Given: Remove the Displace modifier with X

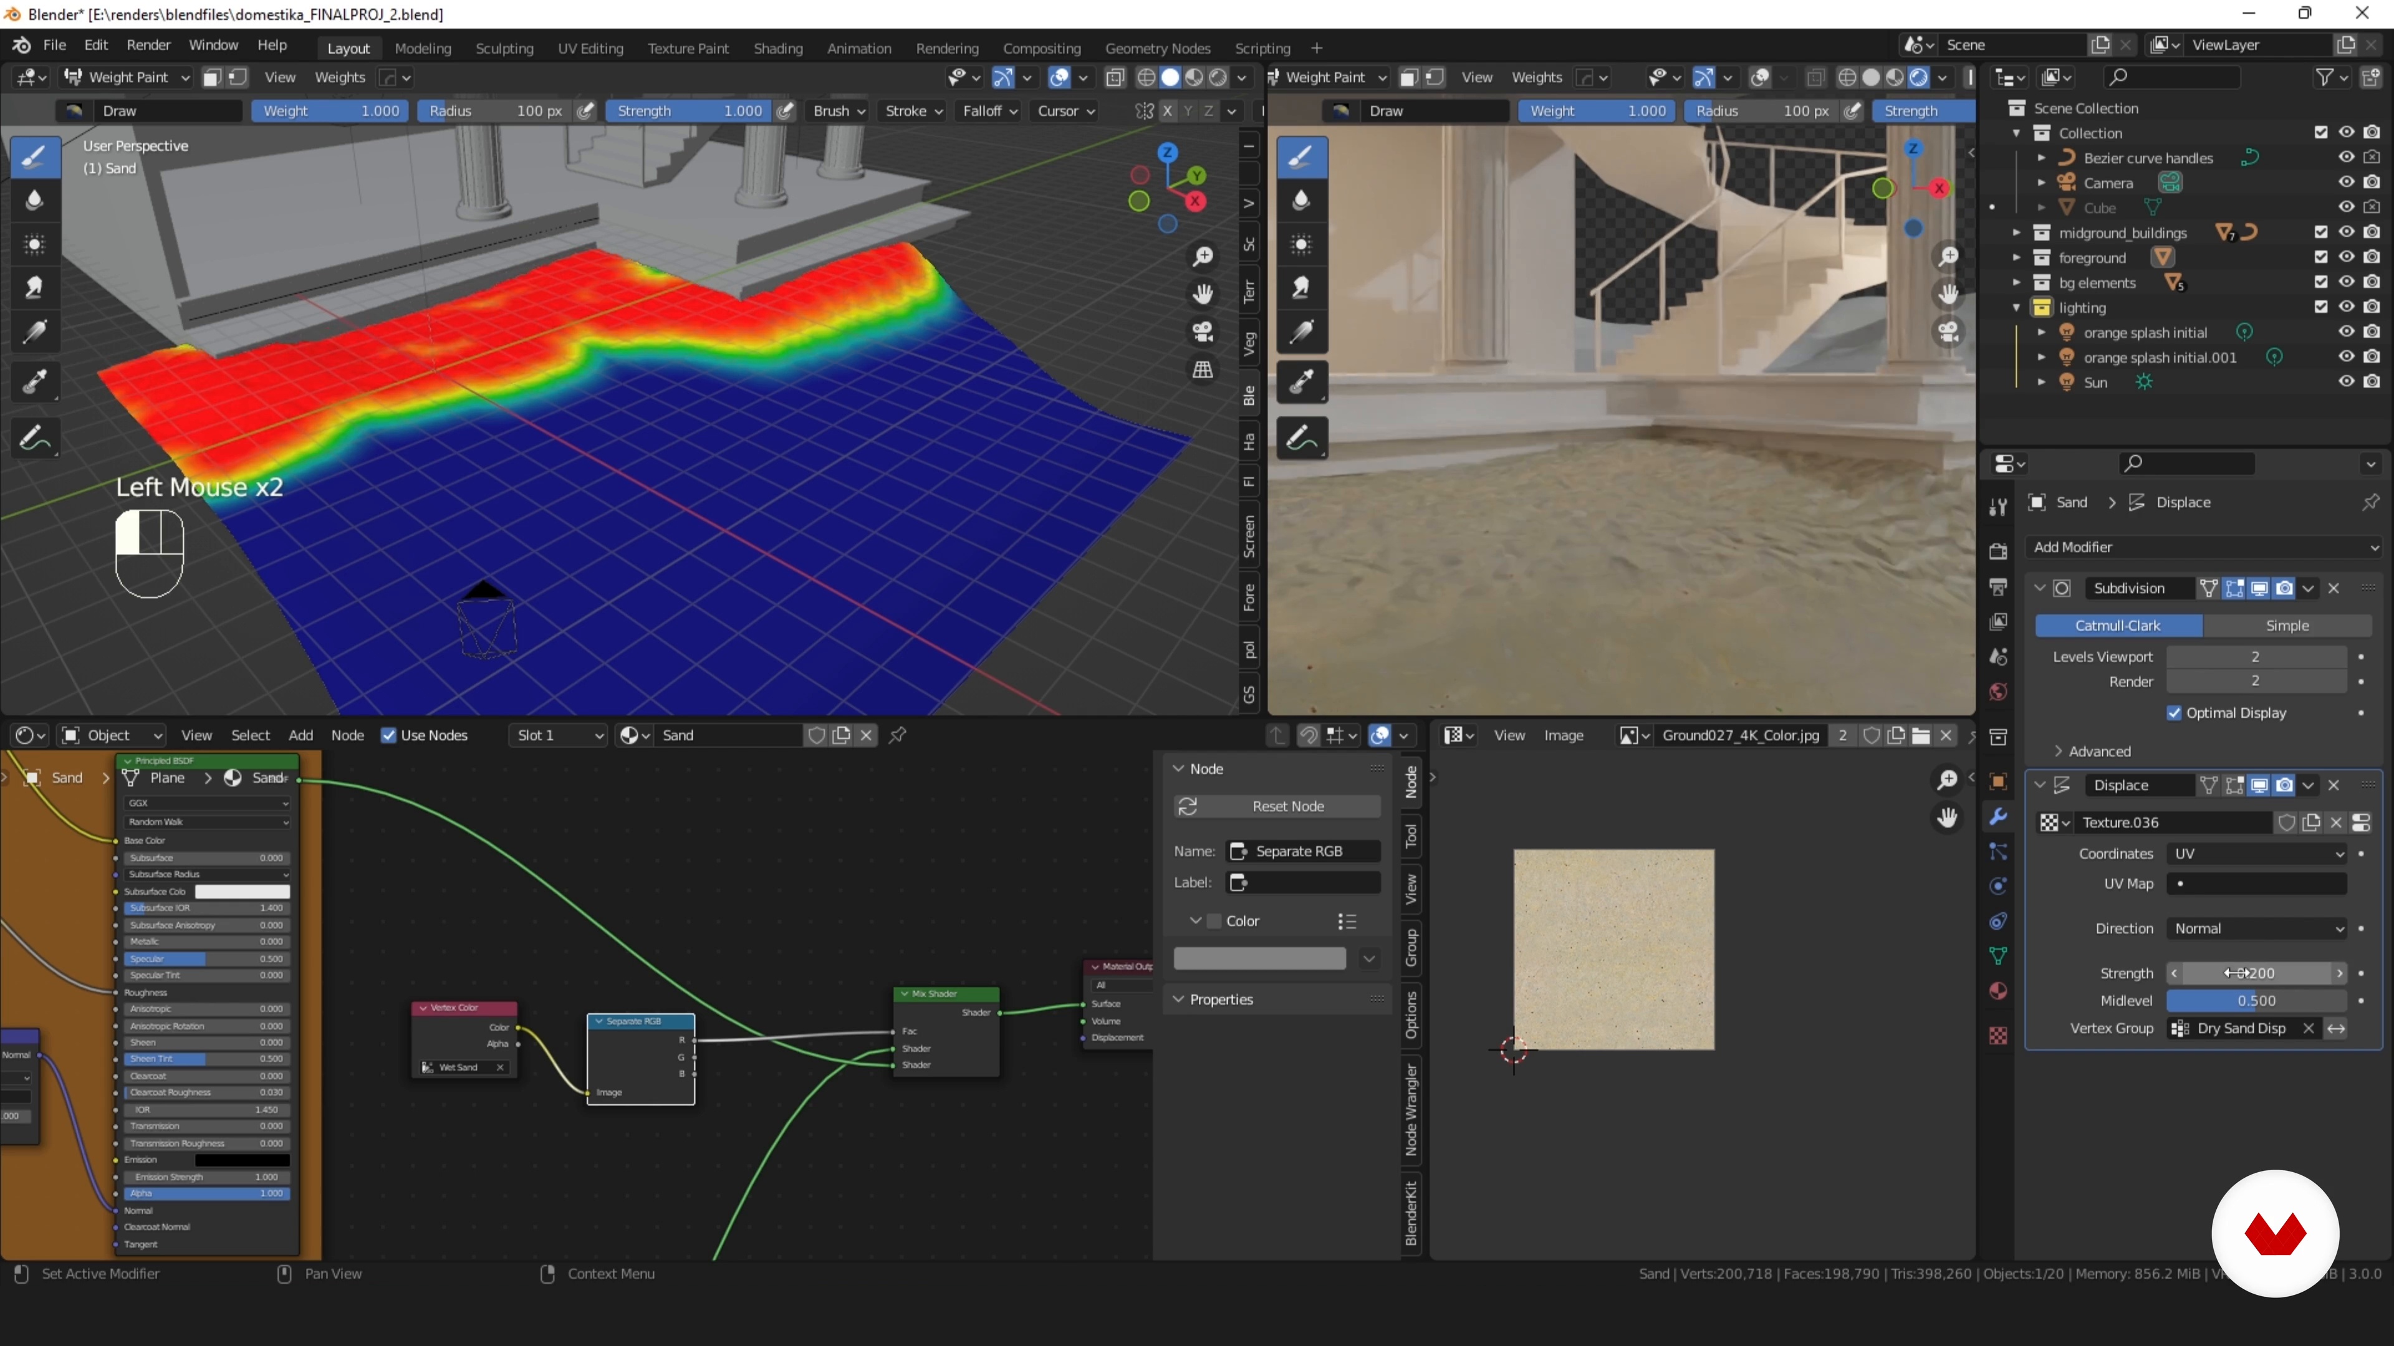Looking at the screenshot, I should point(2334,785).
